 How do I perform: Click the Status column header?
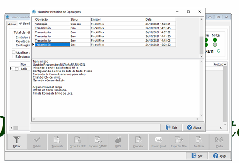tap(80, 19)
